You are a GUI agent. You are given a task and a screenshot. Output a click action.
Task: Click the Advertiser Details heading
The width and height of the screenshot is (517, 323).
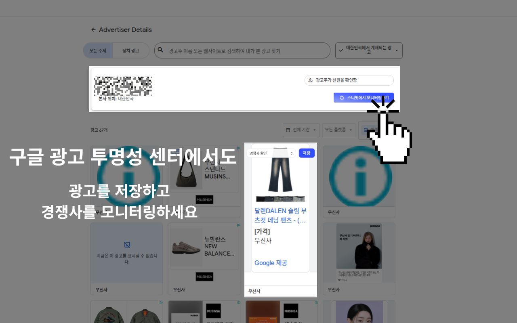pos(125,30)
